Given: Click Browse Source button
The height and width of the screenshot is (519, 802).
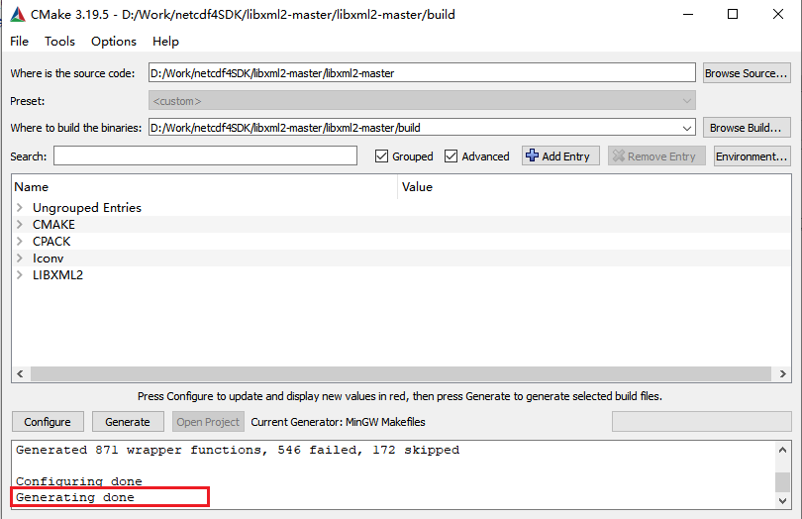Looking at the screenshot, I should 747,73.
